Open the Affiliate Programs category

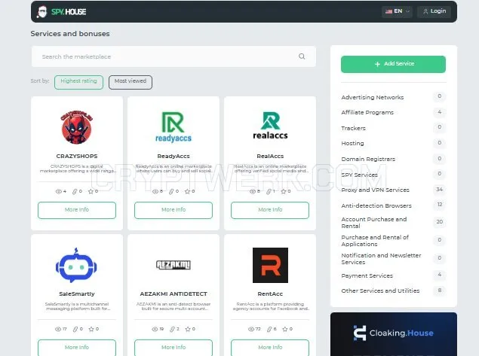393,112
